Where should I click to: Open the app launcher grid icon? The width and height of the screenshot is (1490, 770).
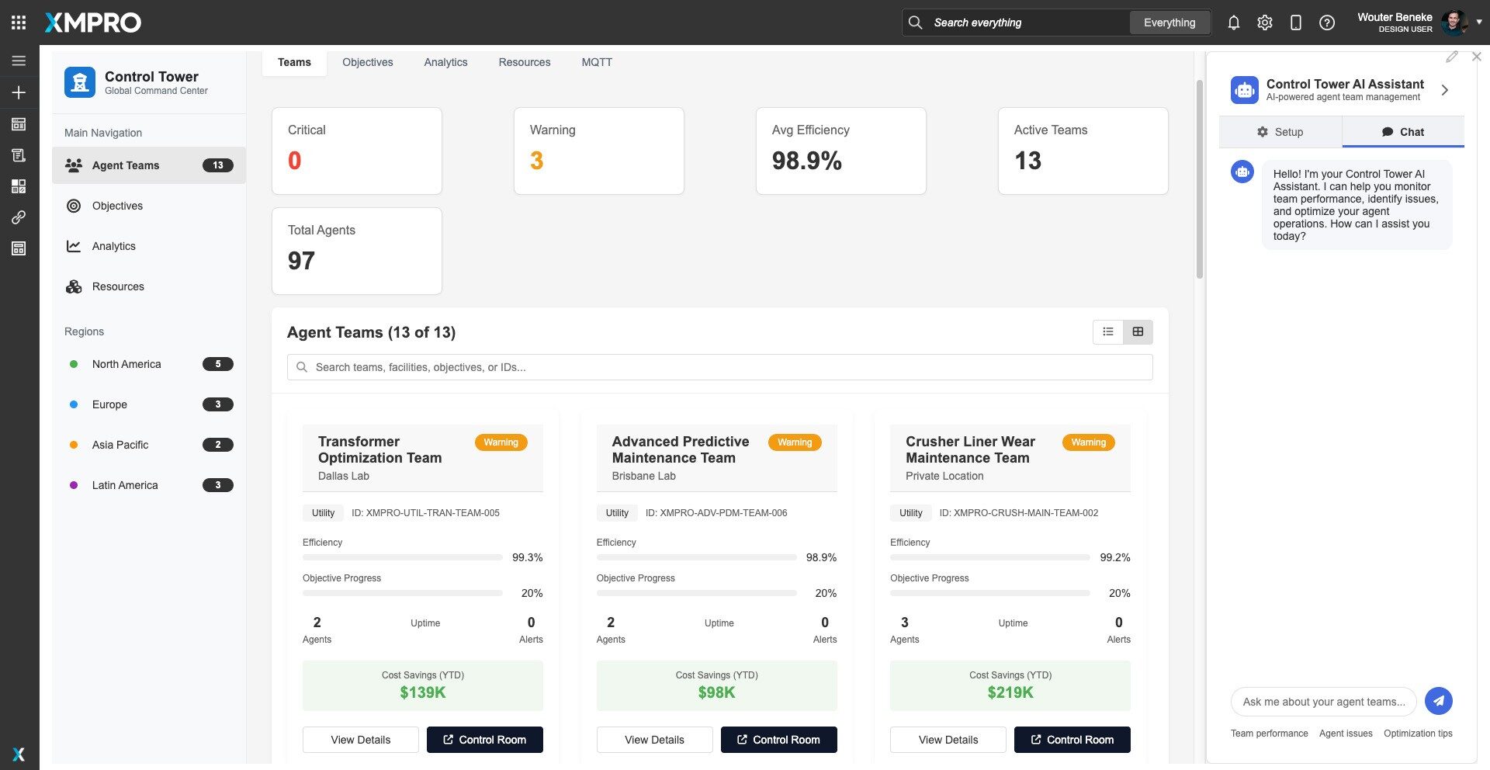(x=19, y=23)
